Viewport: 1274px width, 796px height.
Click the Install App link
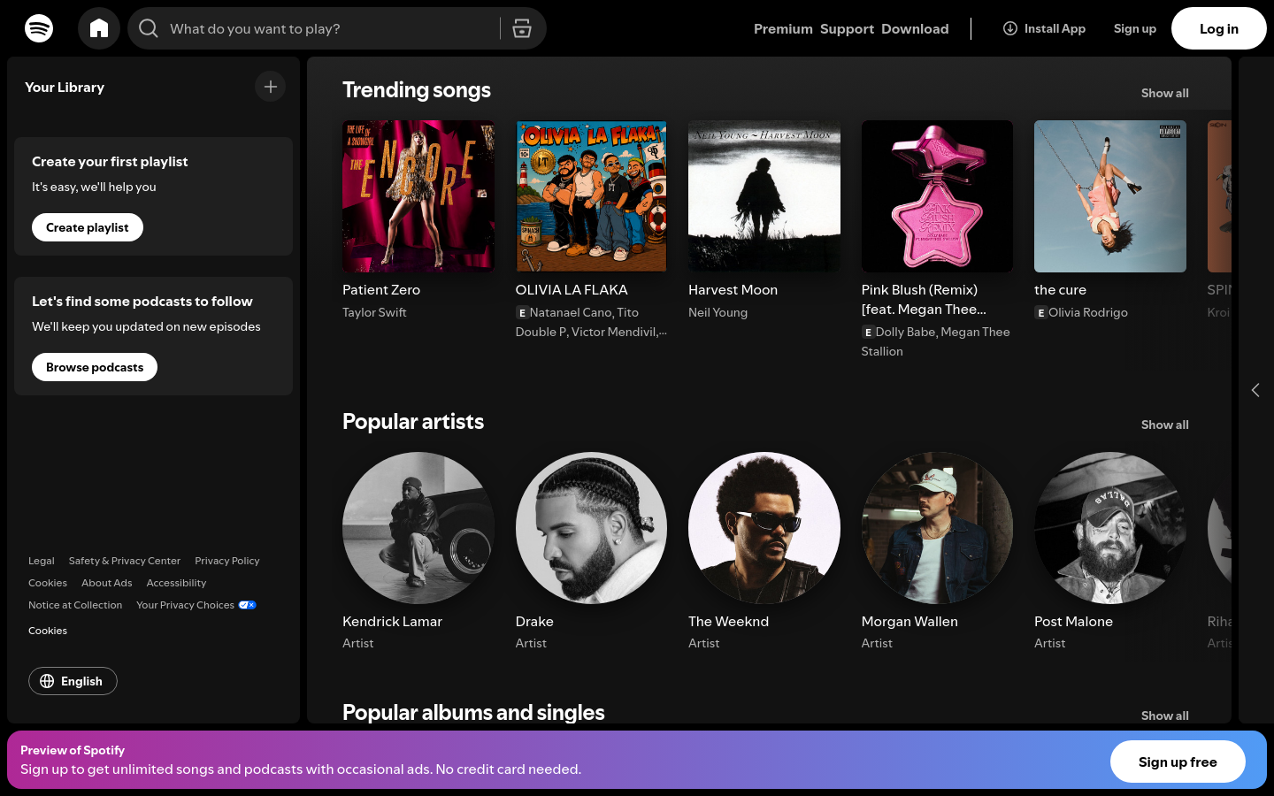pos(1044,28)
